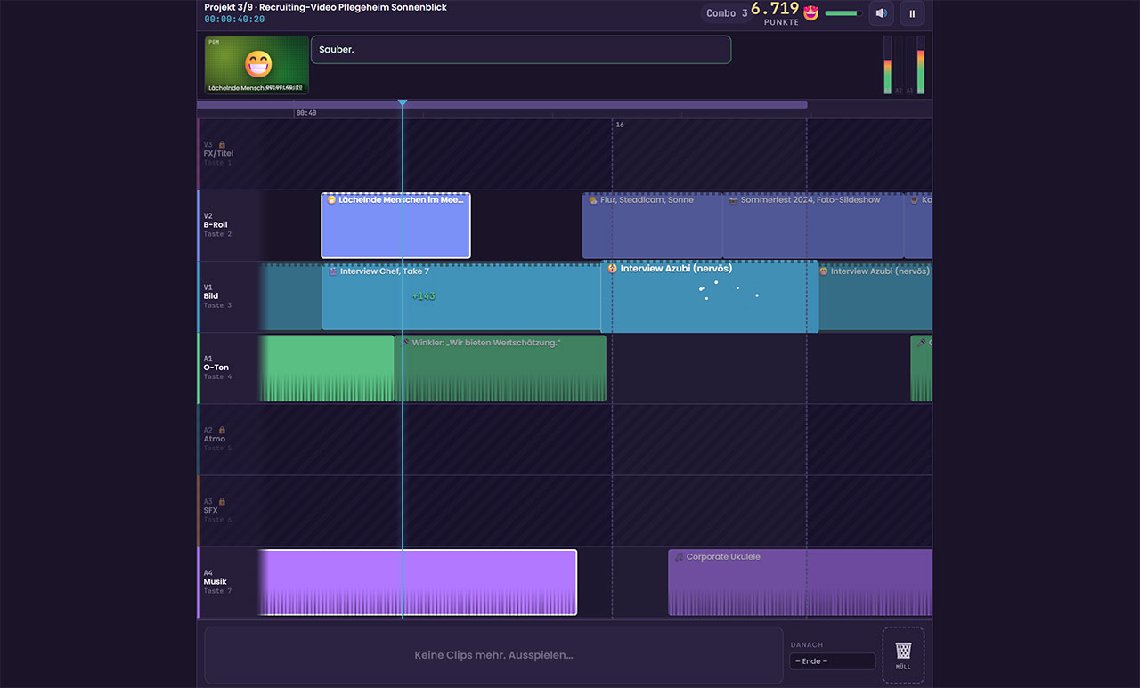This screenshot has width=1140, height=688.
Task: Open the Danach dropdown showing Ende
Action: [x=832, y=661]
